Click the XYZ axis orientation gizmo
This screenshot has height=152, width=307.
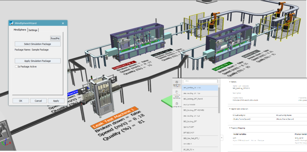(x=4, y=142)
